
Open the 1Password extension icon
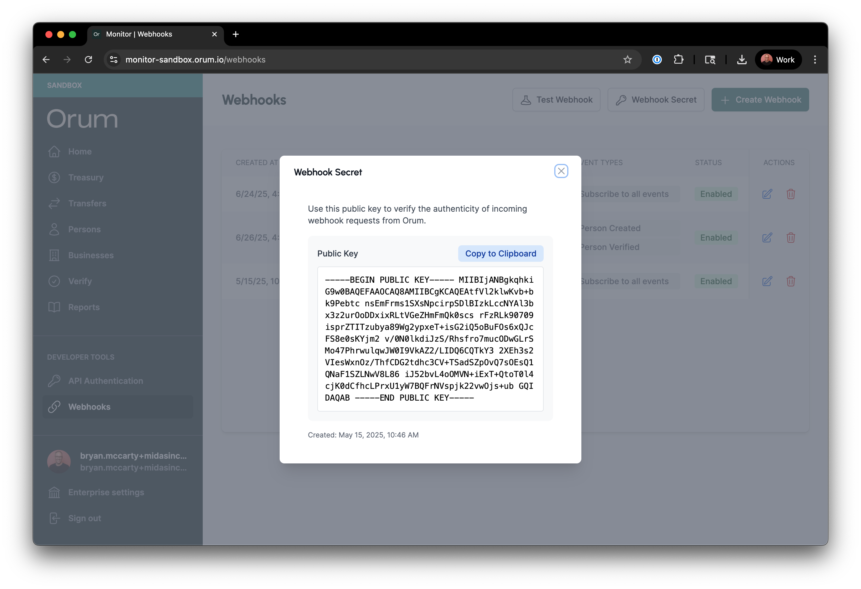coord(657,60)
